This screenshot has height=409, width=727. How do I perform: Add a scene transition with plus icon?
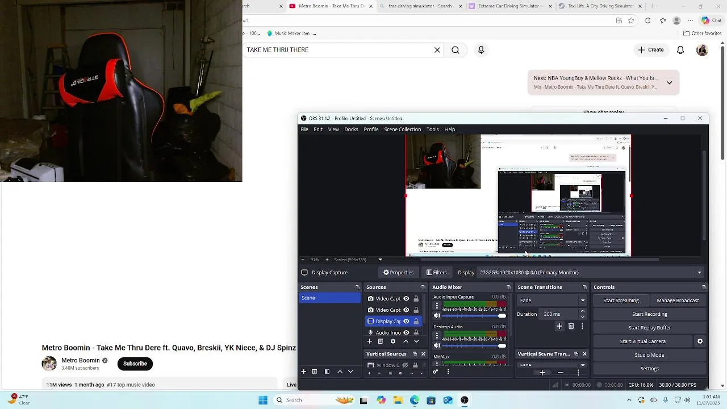click(559, 326)
